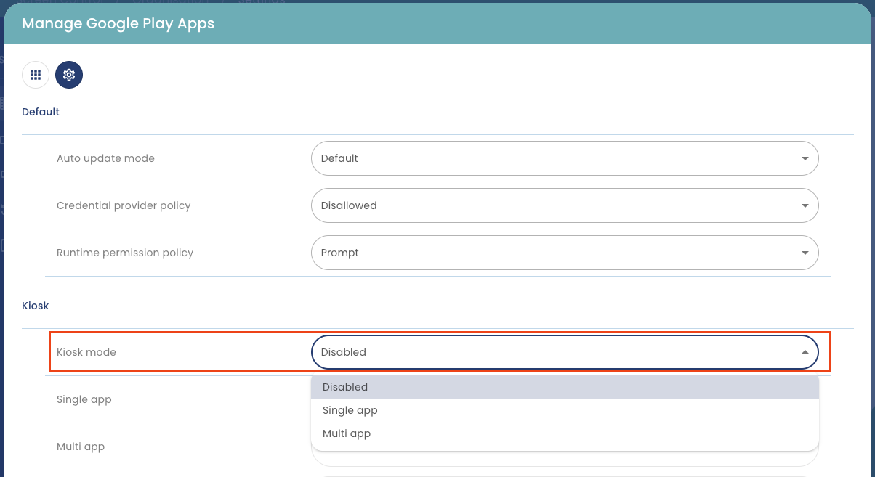Screen dimensions: 875x477
Task: Click the Manage Google Play Apps title
Action: tap(118, 23)
